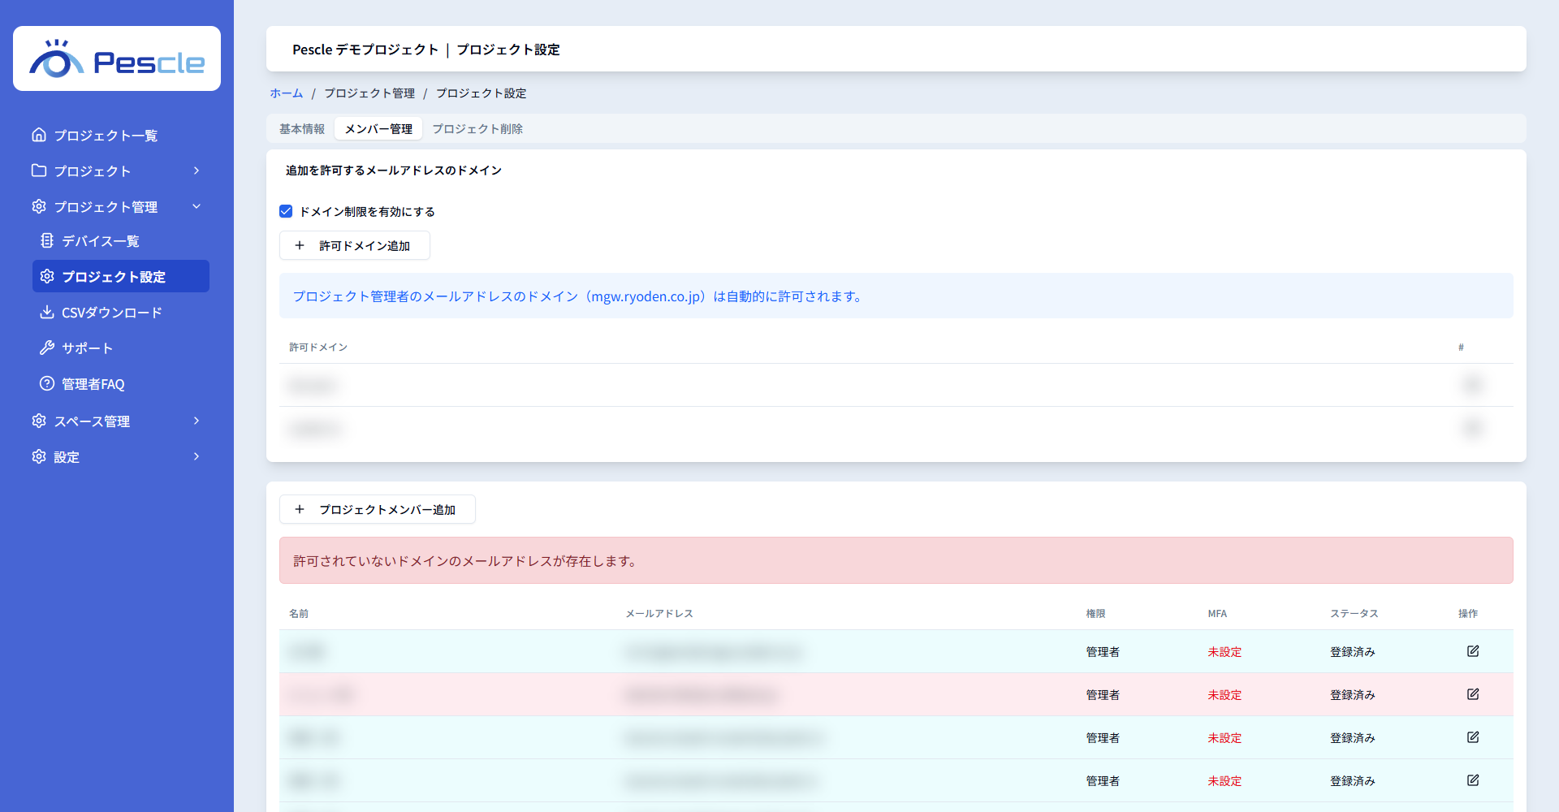Edit the third member row
Viewport: 1559px width, 812px height.
1473,737
